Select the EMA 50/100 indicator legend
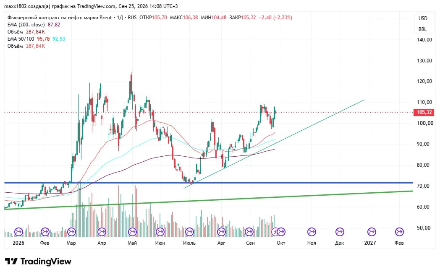The height and width of the screenshot is (274, 440). [x=21, y=39]
